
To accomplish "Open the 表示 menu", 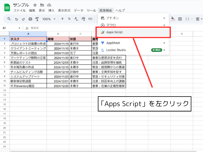I will 42,10.
